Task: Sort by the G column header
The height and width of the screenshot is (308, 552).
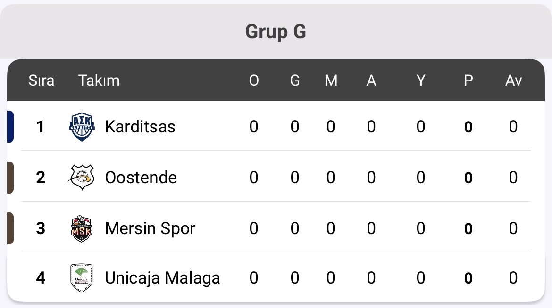Action: tap(295, 81)
